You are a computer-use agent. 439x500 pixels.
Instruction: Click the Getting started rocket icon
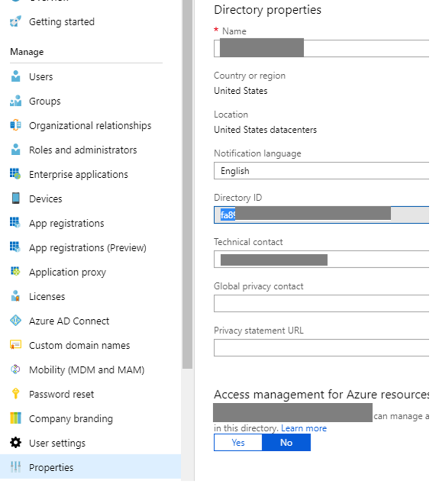[x=15, y=21]
